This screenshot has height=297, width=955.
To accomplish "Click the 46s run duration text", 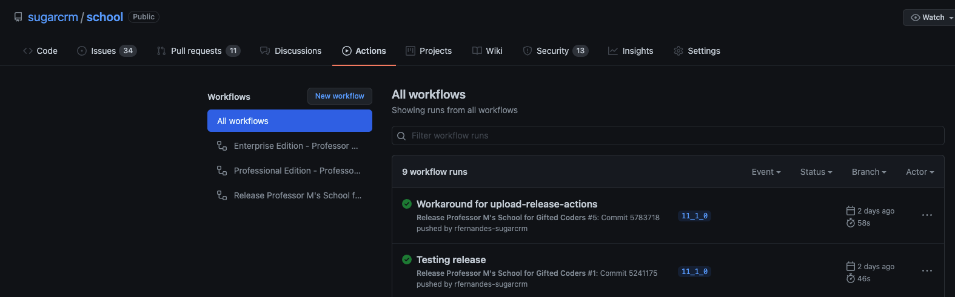I will [864, 279].
